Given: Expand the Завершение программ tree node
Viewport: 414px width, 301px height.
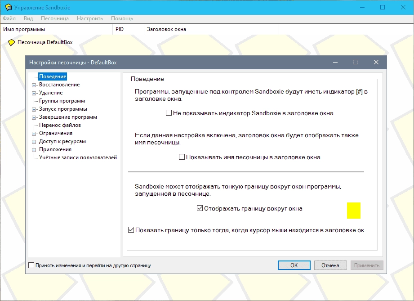Looking at the screenshot, I should [x=34, y=117].
